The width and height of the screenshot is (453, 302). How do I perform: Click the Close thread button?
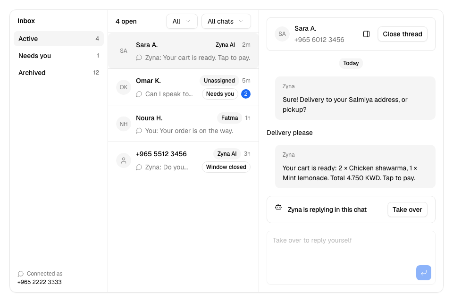[403, 34]
